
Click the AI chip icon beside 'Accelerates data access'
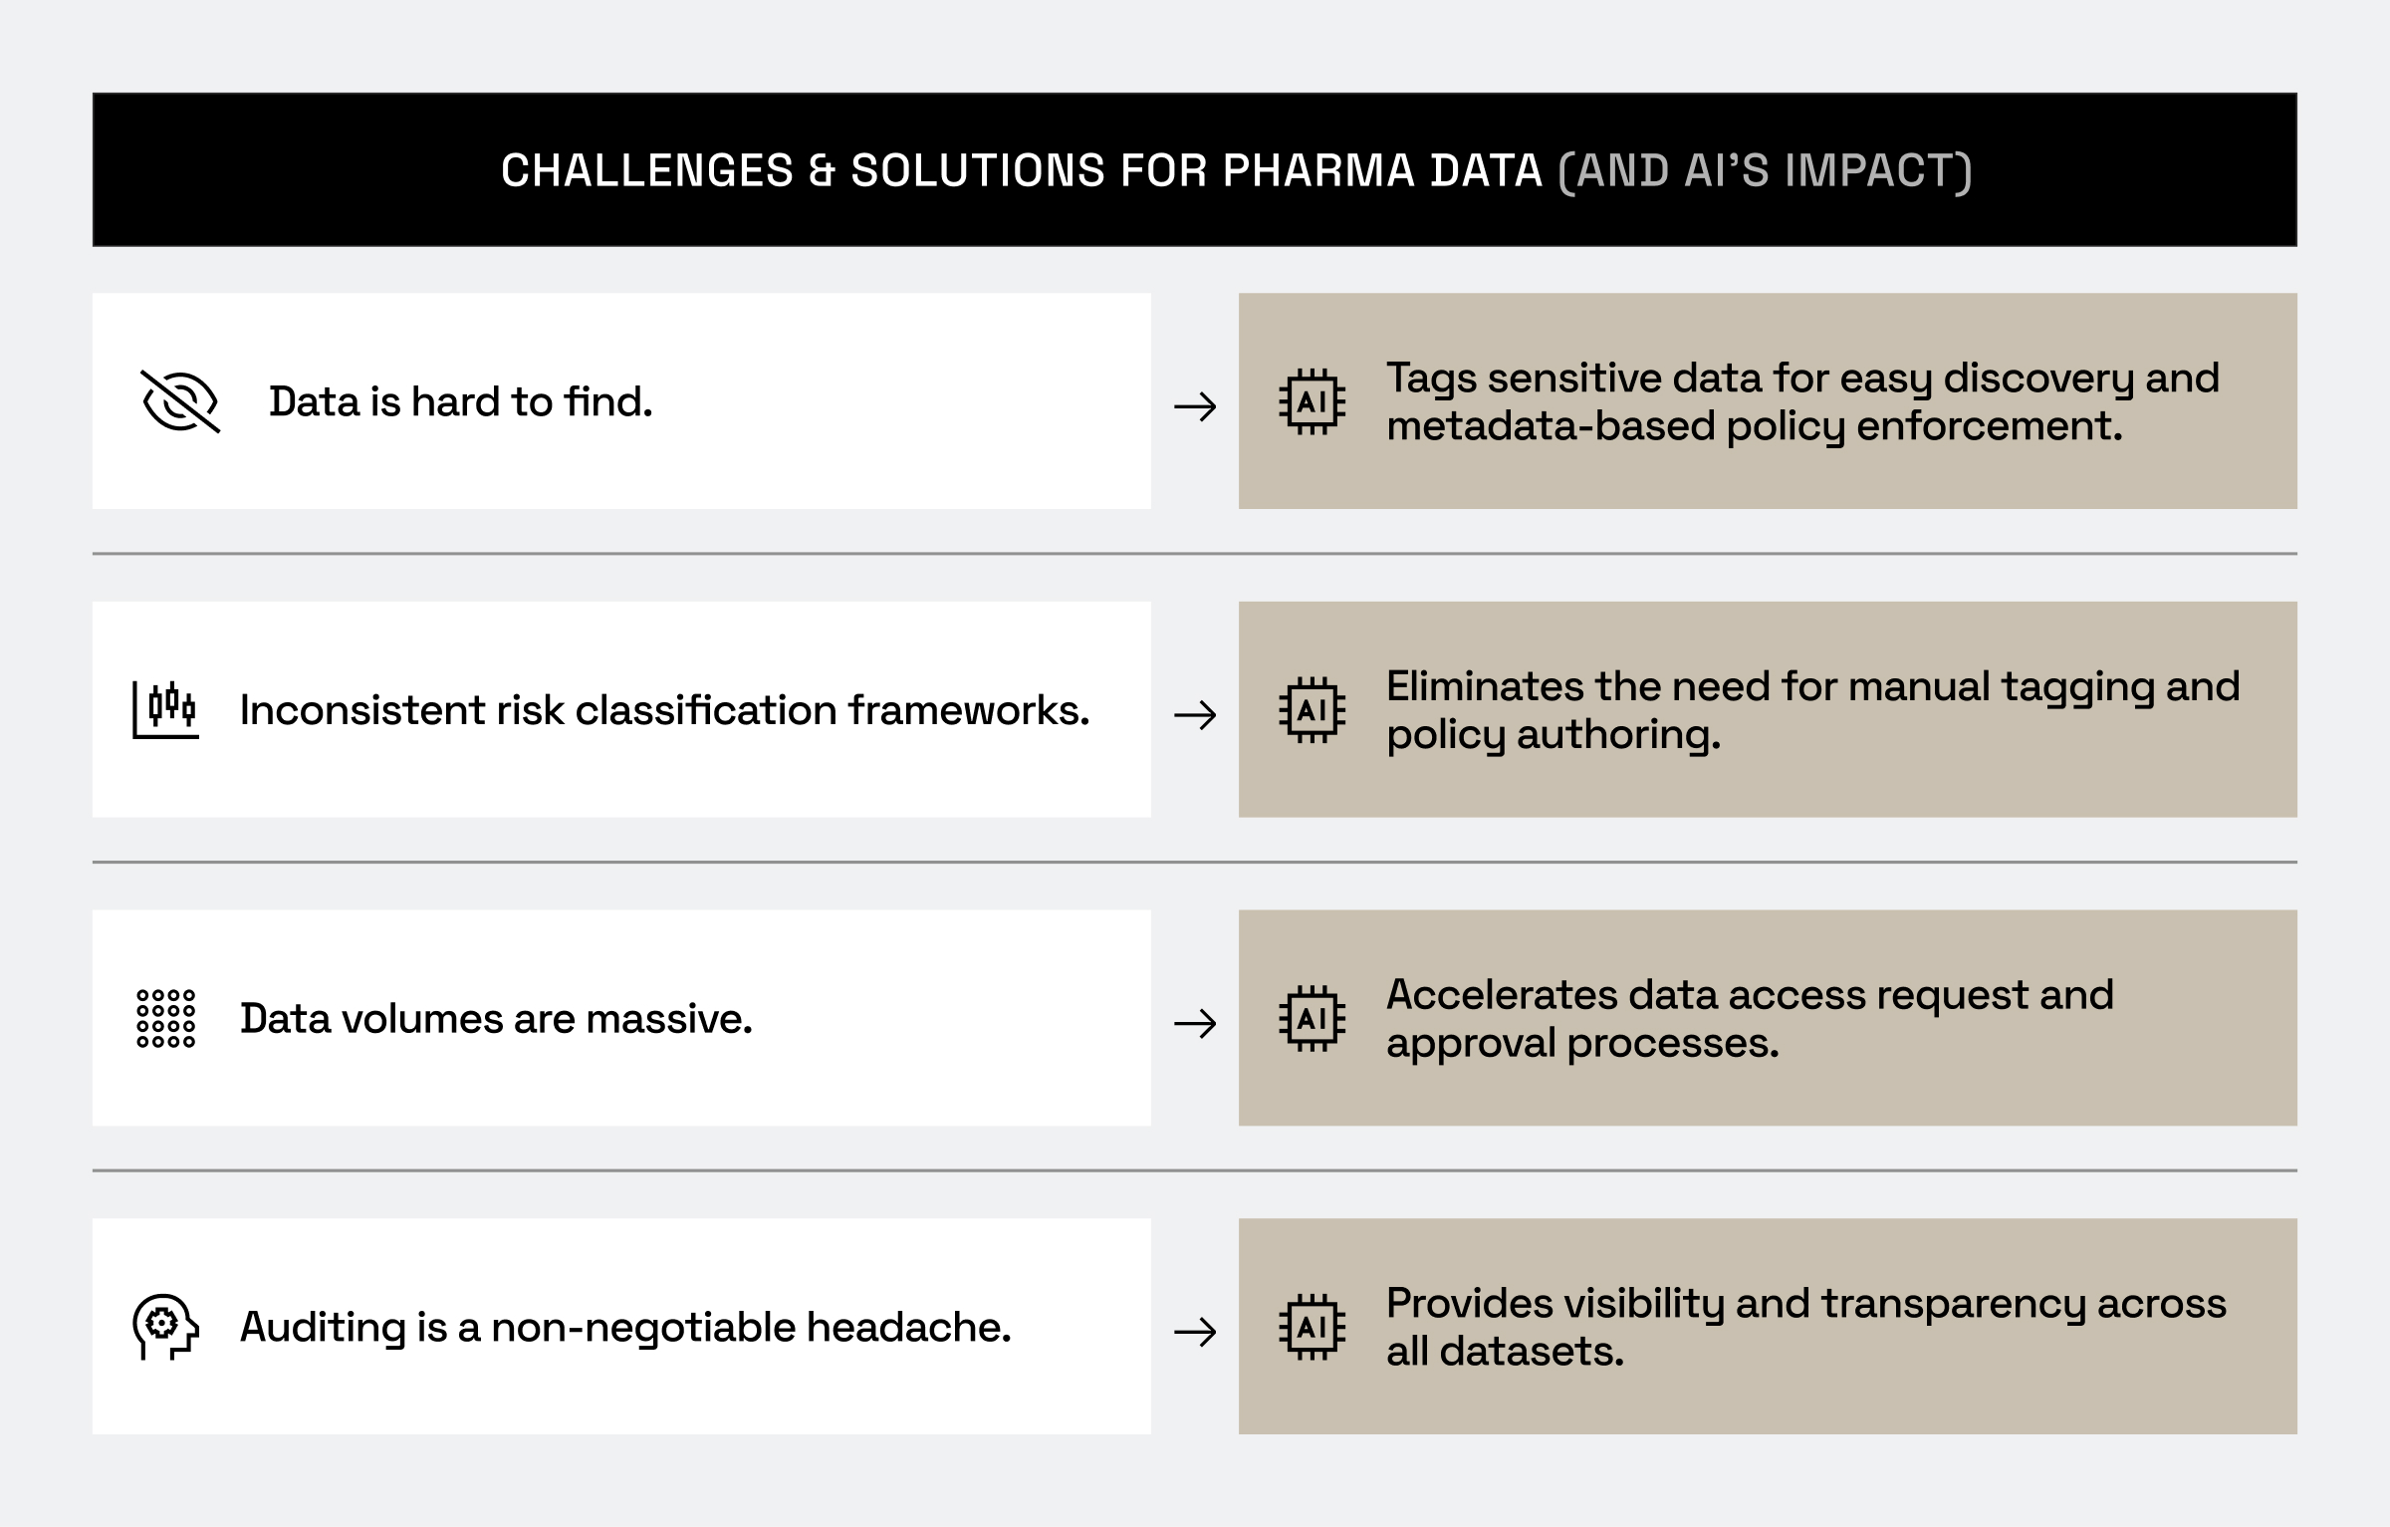tap(1312, 1019)
